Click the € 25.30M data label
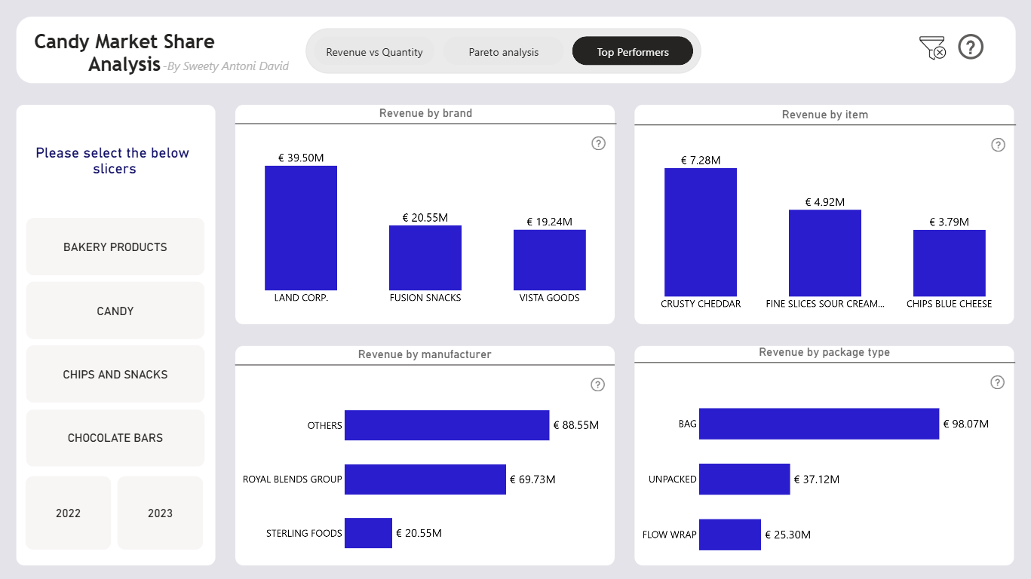Screen dimensions: 1031x579 [788, 535]
